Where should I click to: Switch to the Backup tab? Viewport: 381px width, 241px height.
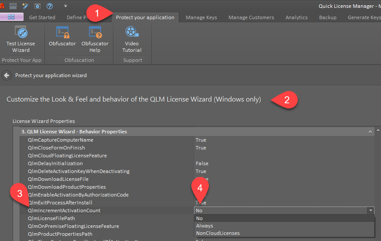[328, 17]
